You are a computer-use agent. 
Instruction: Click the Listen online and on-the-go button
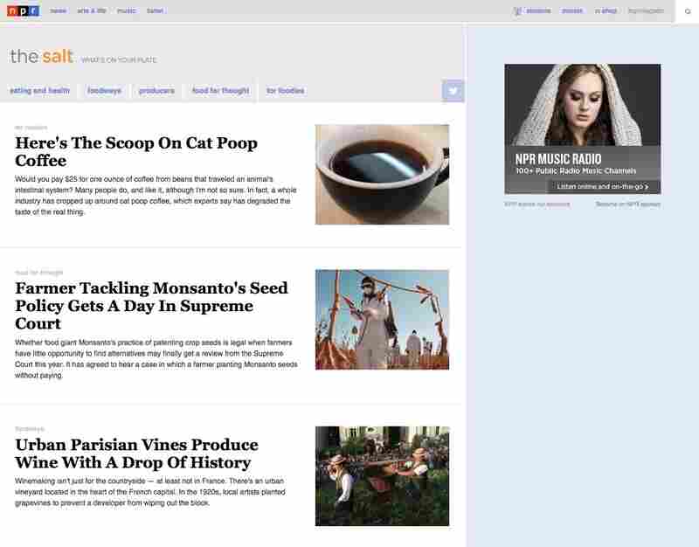[603, 187]
